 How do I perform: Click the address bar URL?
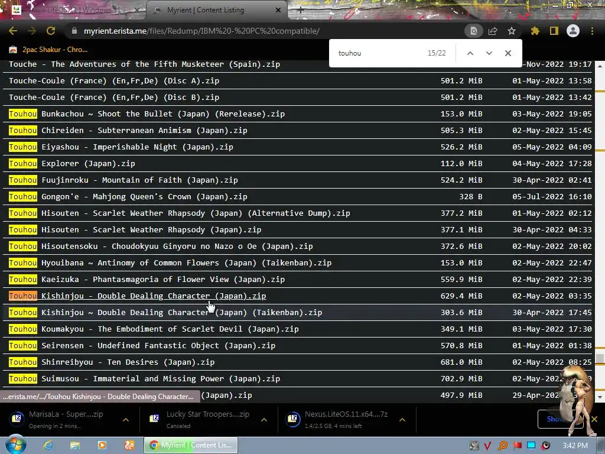[201, 31]
